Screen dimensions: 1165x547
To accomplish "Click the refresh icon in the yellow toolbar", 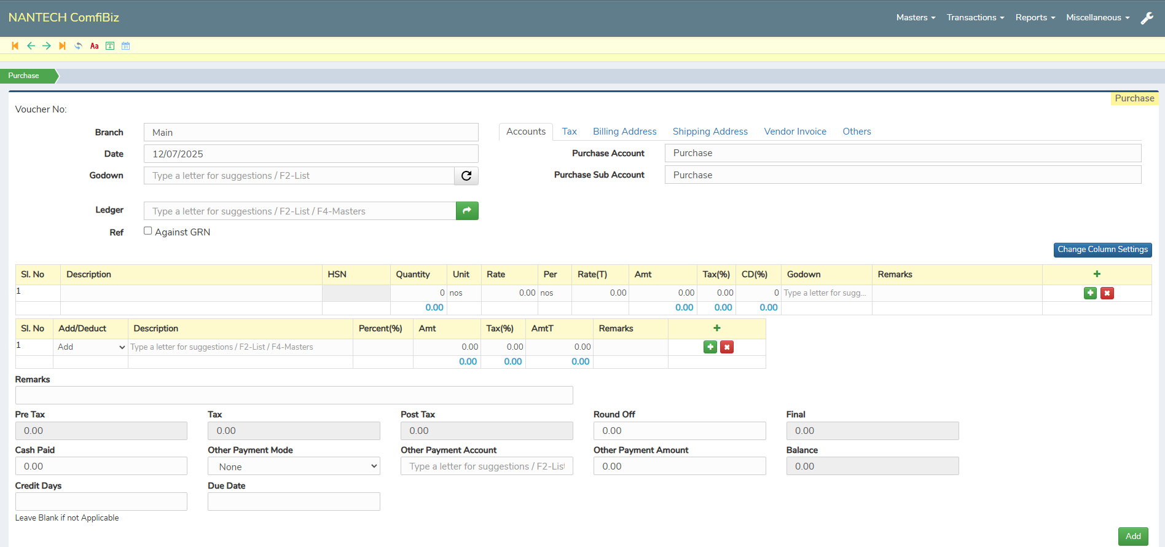I will coord(78,46).
